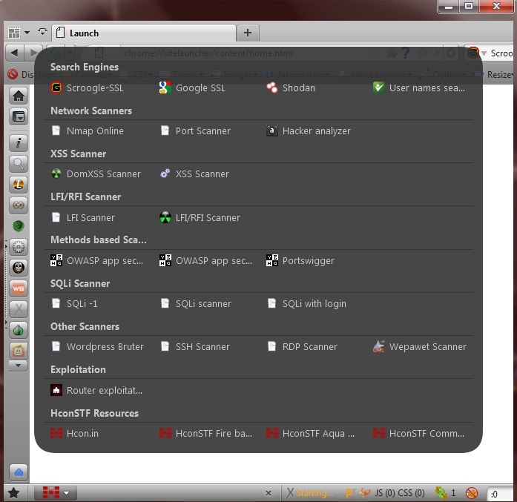Click the monkey face sidebar icon
The width and height of the screenshot is (517, 502).
[x=19, y=351]
